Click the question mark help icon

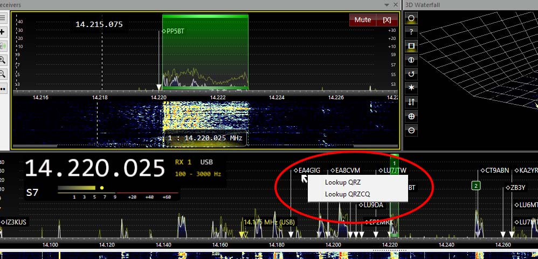point(411,32)
